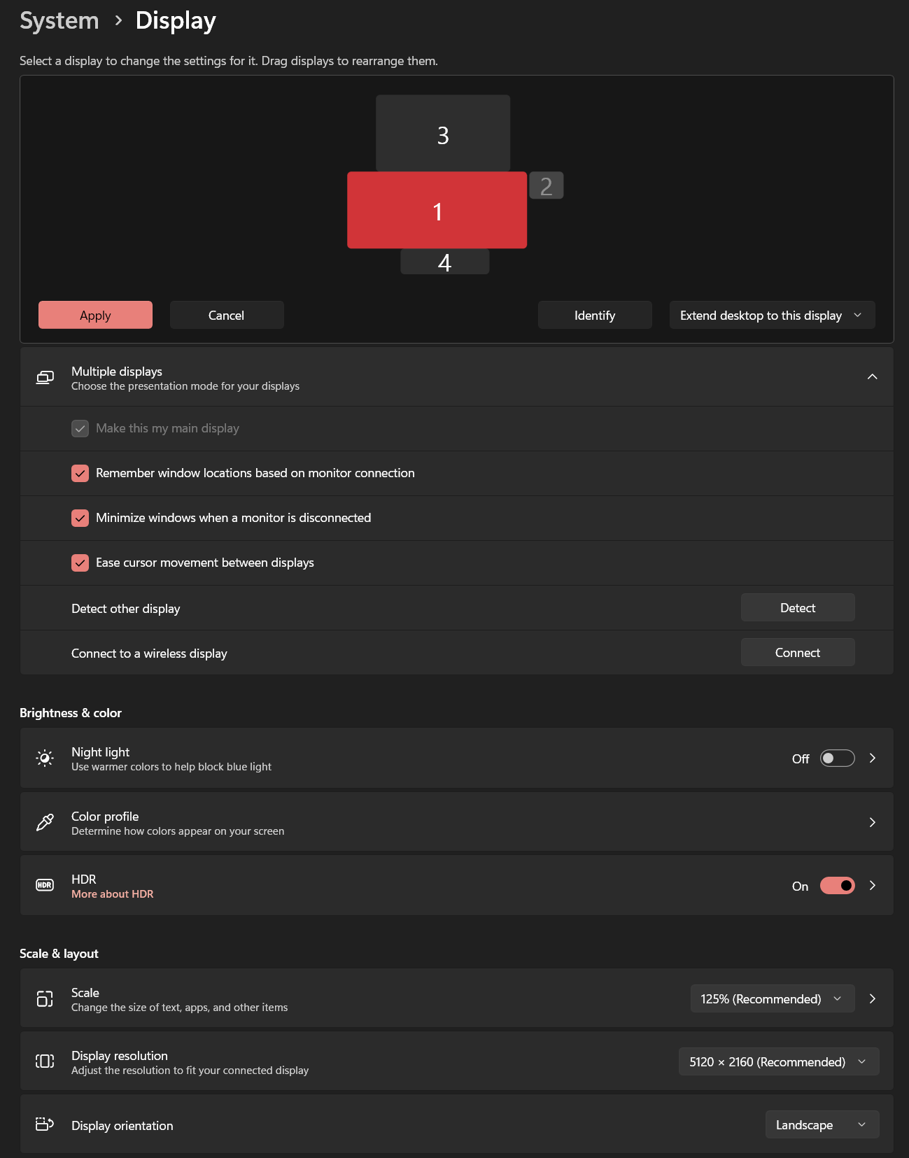Image resolution: width=909 pixels, height=1158 pixels.
Task: Click the Night light sun icon
Action: pyautogui.click(x=45, y=758)
